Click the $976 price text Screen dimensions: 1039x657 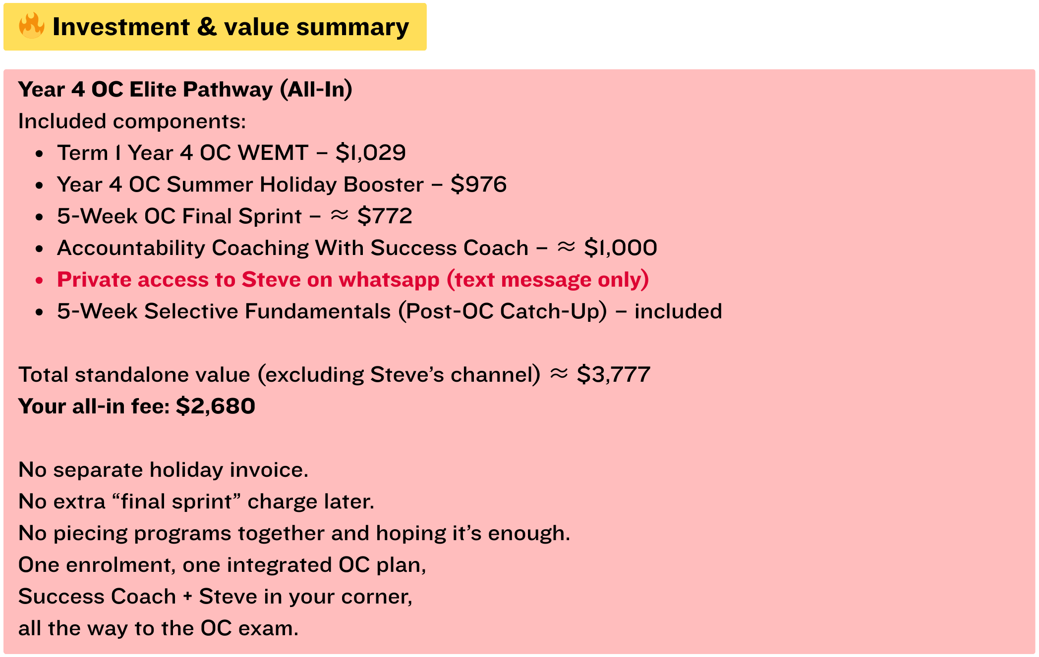(478, 184)
